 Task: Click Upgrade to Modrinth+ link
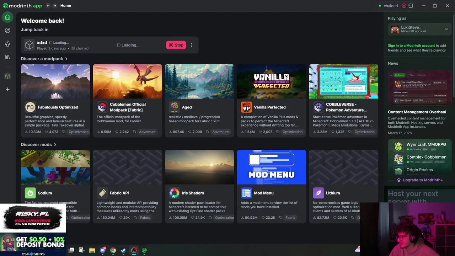(x=420, y=180)
